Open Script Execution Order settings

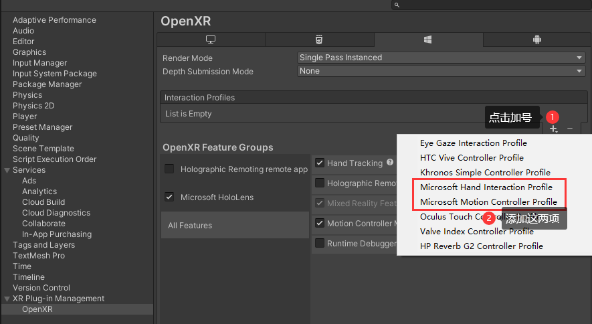(x=54, y=159)
